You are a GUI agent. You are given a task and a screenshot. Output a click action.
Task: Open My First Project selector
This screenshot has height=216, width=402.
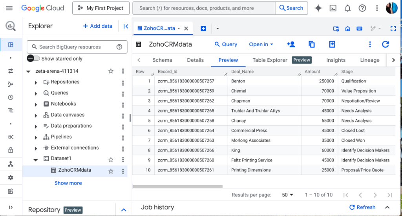[x=101, y=8]
